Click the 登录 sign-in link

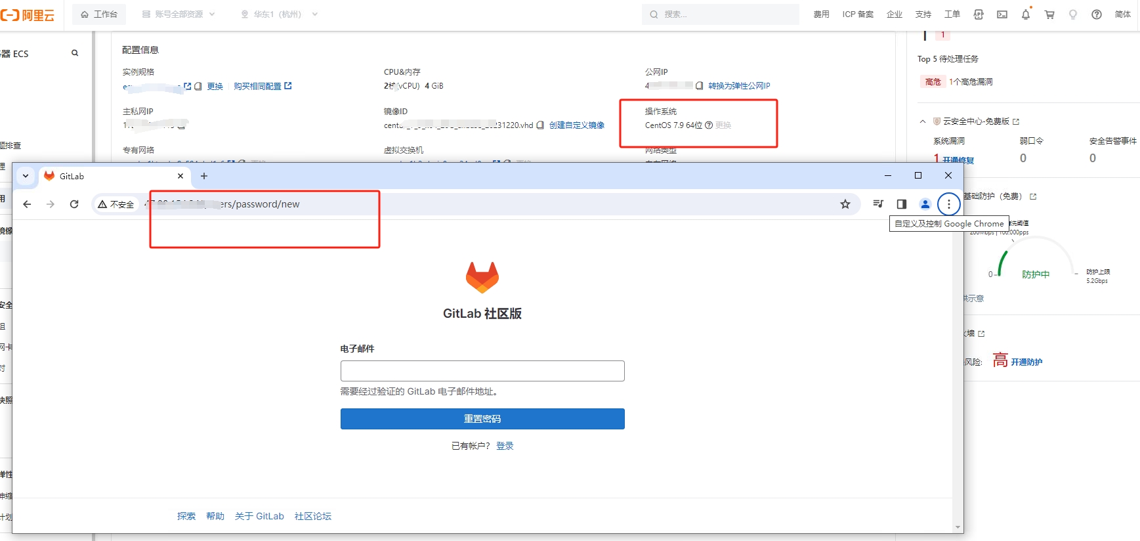click(x=505, y=446)
